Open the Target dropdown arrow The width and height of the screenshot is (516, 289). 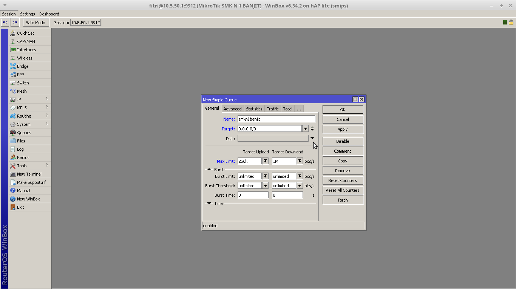pos(305,129)
